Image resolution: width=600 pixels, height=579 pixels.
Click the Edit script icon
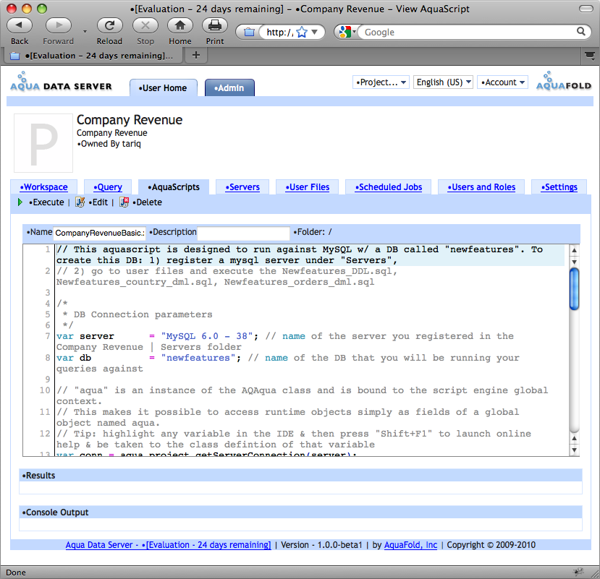(x=80, y=202)
